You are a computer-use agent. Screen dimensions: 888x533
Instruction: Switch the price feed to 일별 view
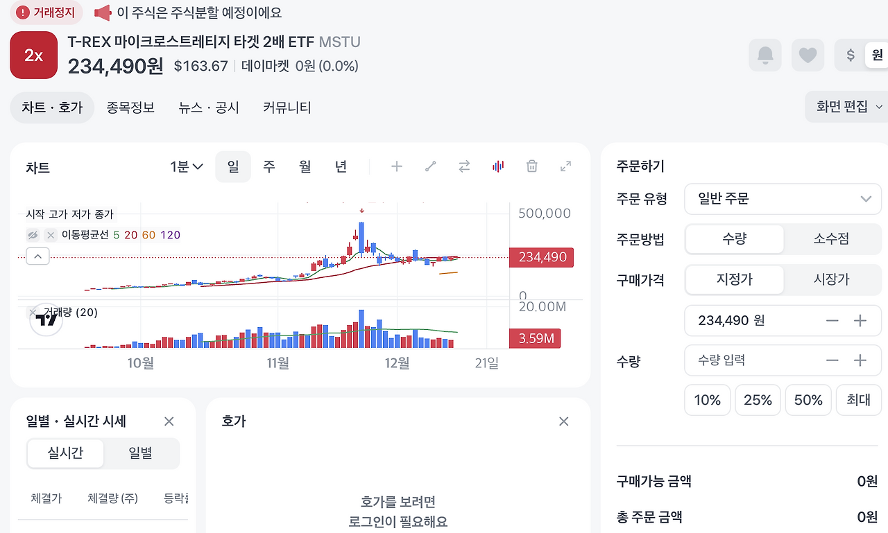pyautogui.click(x=142, y=453)
